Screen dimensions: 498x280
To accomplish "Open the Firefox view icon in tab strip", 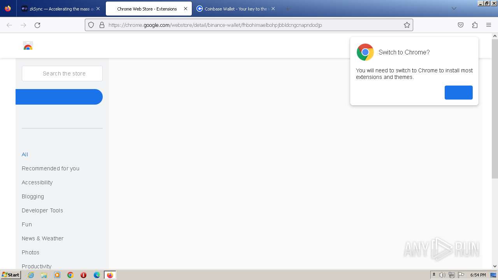I will 8,9.
